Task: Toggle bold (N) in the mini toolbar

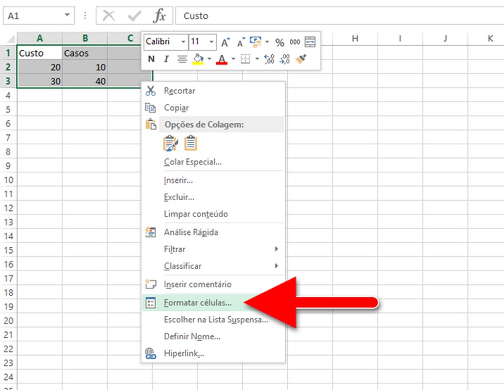Action: pyautogui.click(x=151, y=59)
